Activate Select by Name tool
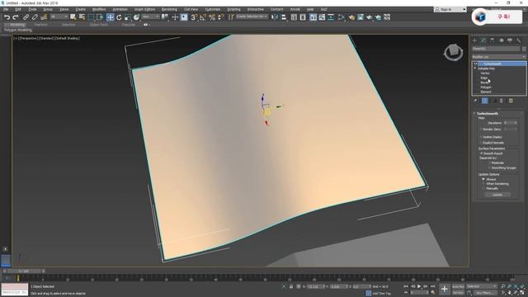Viewport: 528px width, 297px height. coord(82,17)
